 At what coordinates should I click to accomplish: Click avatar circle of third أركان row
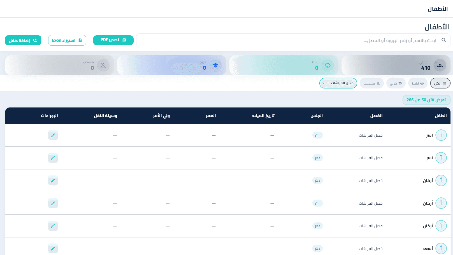441,226
